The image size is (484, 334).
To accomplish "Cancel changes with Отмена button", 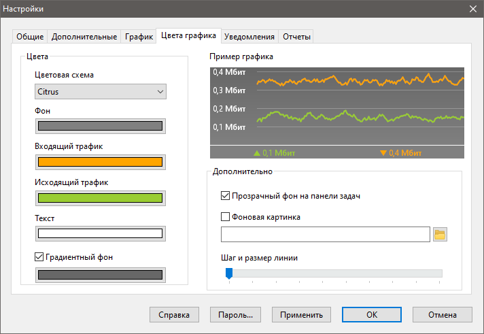I will coord(442,315).
